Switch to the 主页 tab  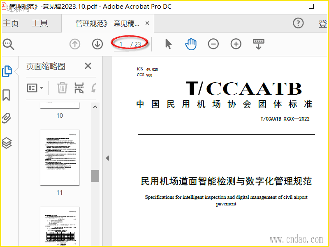tap(11, 23)
